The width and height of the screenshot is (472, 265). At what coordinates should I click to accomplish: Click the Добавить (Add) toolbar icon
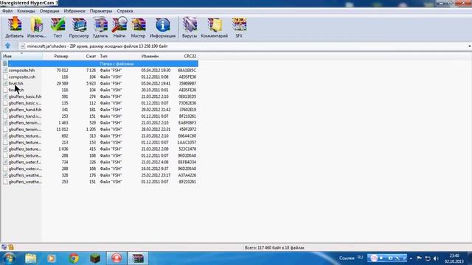pyautogui.click(x=15, y=27)
